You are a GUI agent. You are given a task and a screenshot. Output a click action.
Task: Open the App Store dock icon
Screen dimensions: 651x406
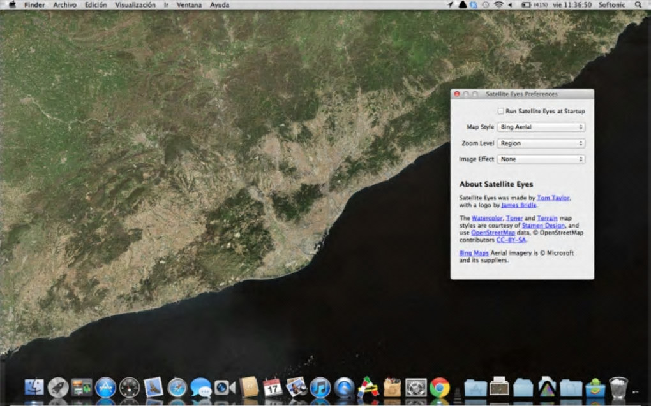click(105, 387)
